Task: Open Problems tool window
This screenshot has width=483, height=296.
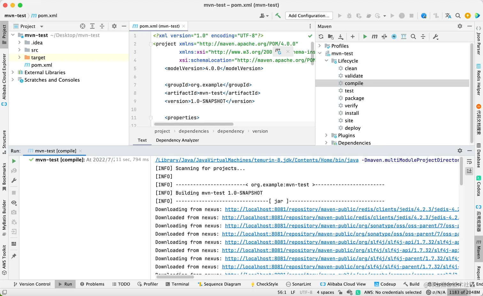Action: [92, 284]
